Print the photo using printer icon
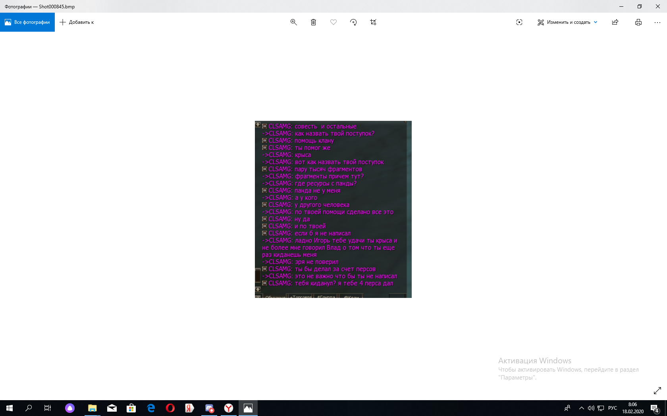The width and height of the screenshot is (667, 416). (x=638, y=22)
